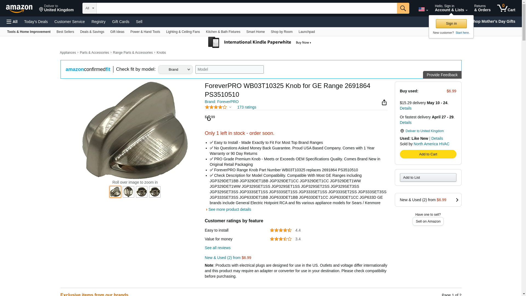526x296 pixels.
Task: Click the Add to Cart button
Action: click(428, 154)
